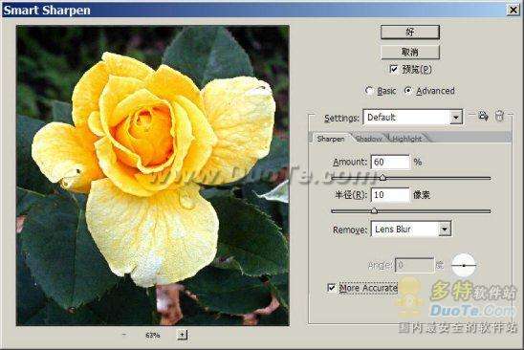Image resolution: width=524 pixels, height=350 pixels.
Task: Click the radius 半径 slider handle
Action: point(374,211)
